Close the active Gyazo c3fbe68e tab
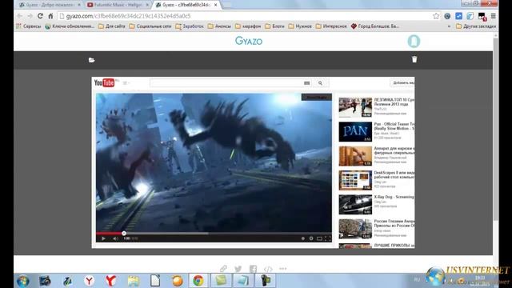512x288 pixels. pos(215,5)
